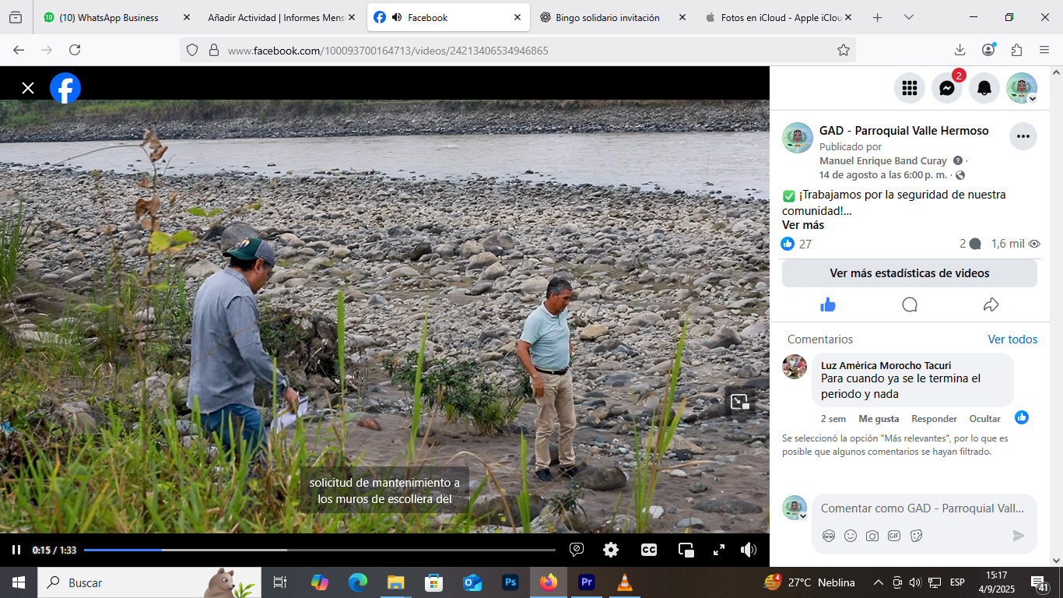
Task: Mute the video volume
Action: click(x=749, y=550)
